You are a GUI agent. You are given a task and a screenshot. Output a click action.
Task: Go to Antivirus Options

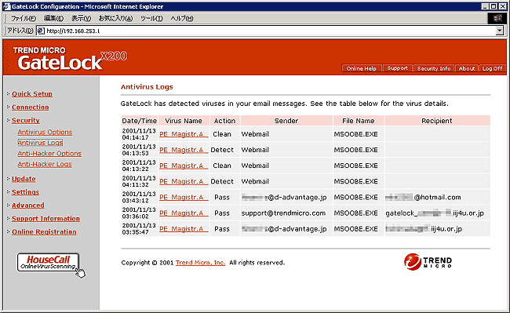pos(45,132)
